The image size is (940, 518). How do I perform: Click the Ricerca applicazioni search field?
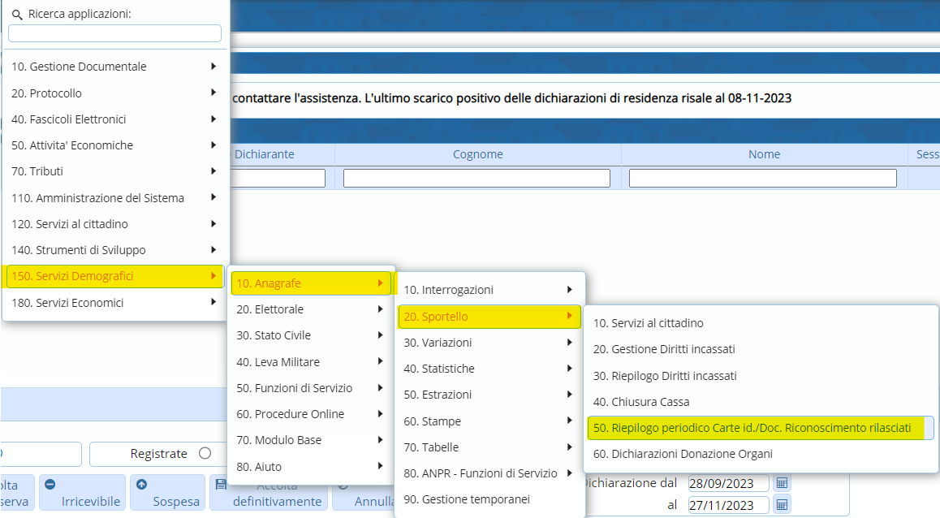pos(114,33)
